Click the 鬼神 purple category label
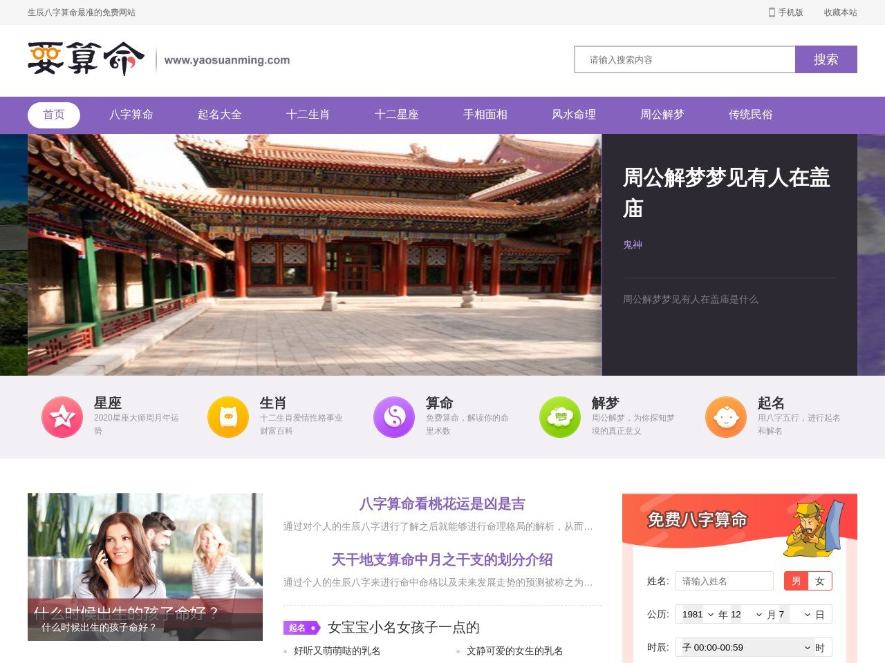This screenshot has width=885, height=663. coord(633,244)
